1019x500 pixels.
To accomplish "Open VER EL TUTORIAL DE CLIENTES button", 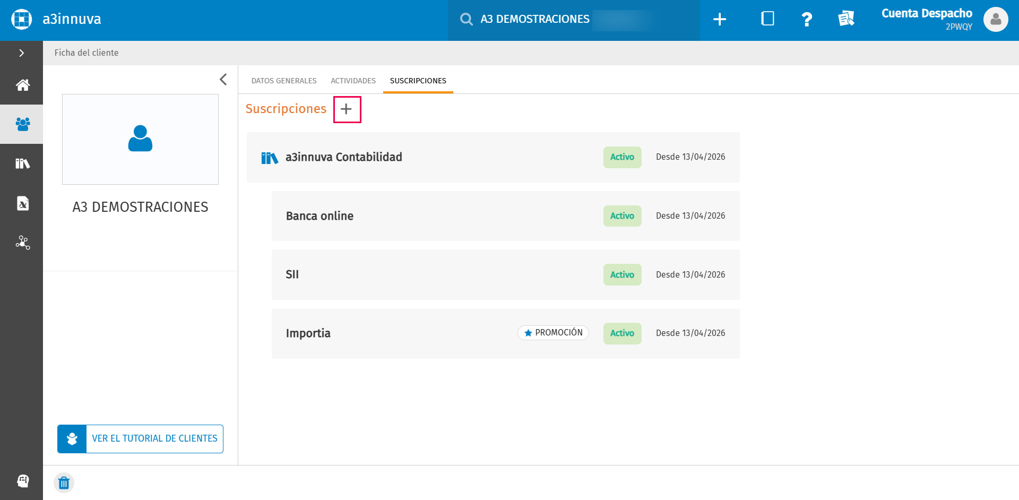I will [140, 439].
